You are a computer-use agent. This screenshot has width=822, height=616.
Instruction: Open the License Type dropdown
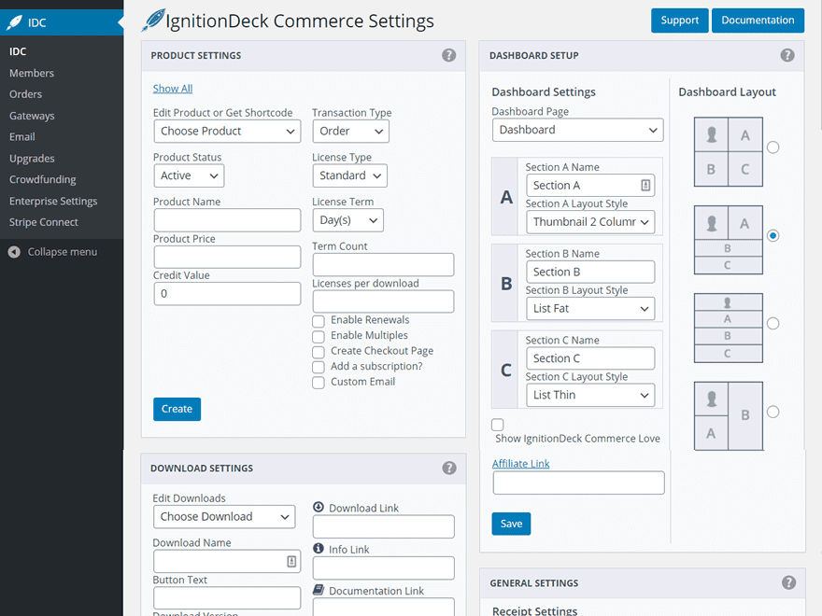click(x=349, y=175)
